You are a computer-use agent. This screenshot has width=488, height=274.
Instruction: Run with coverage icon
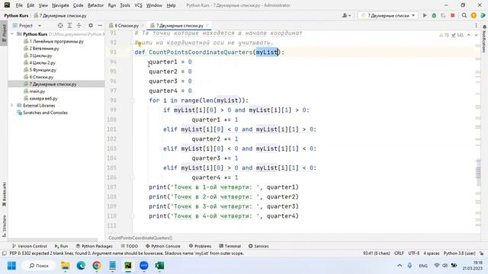(443, 15)
